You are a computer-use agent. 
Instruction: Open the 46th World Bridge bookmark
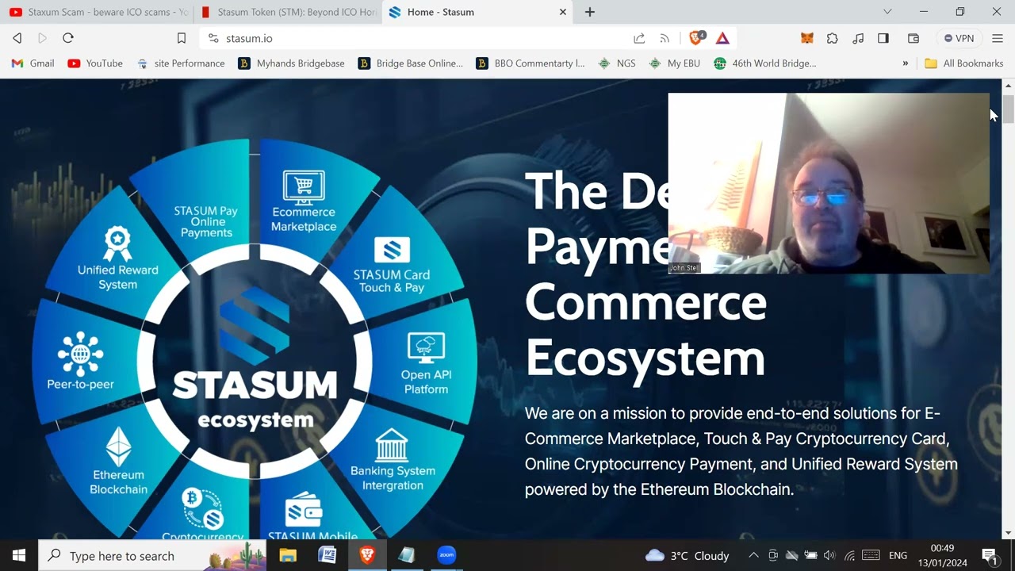point(765,63)
